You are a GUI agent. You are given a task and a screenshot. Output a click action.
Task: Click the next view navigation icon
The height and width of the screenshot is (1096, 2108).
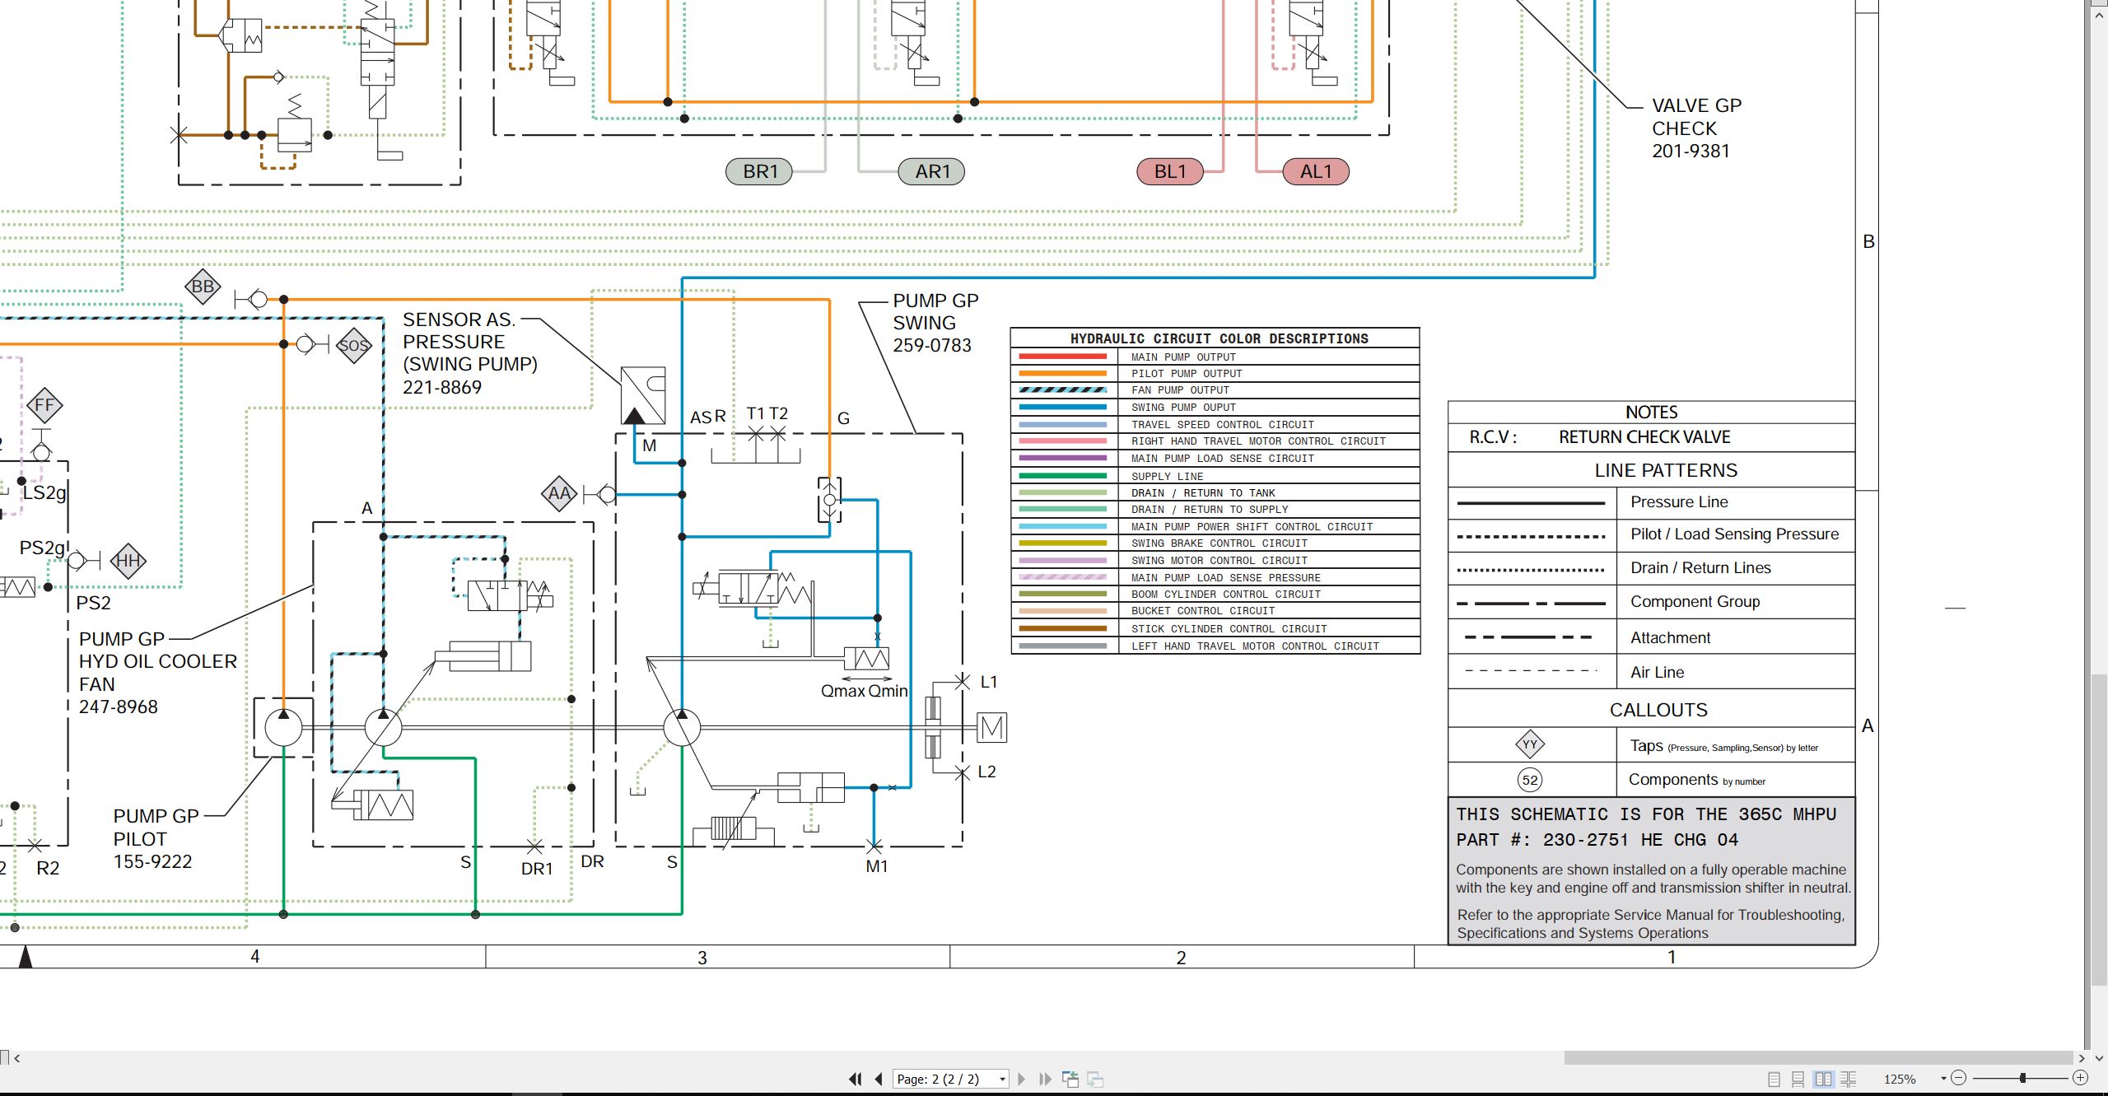(1095, 1079)
